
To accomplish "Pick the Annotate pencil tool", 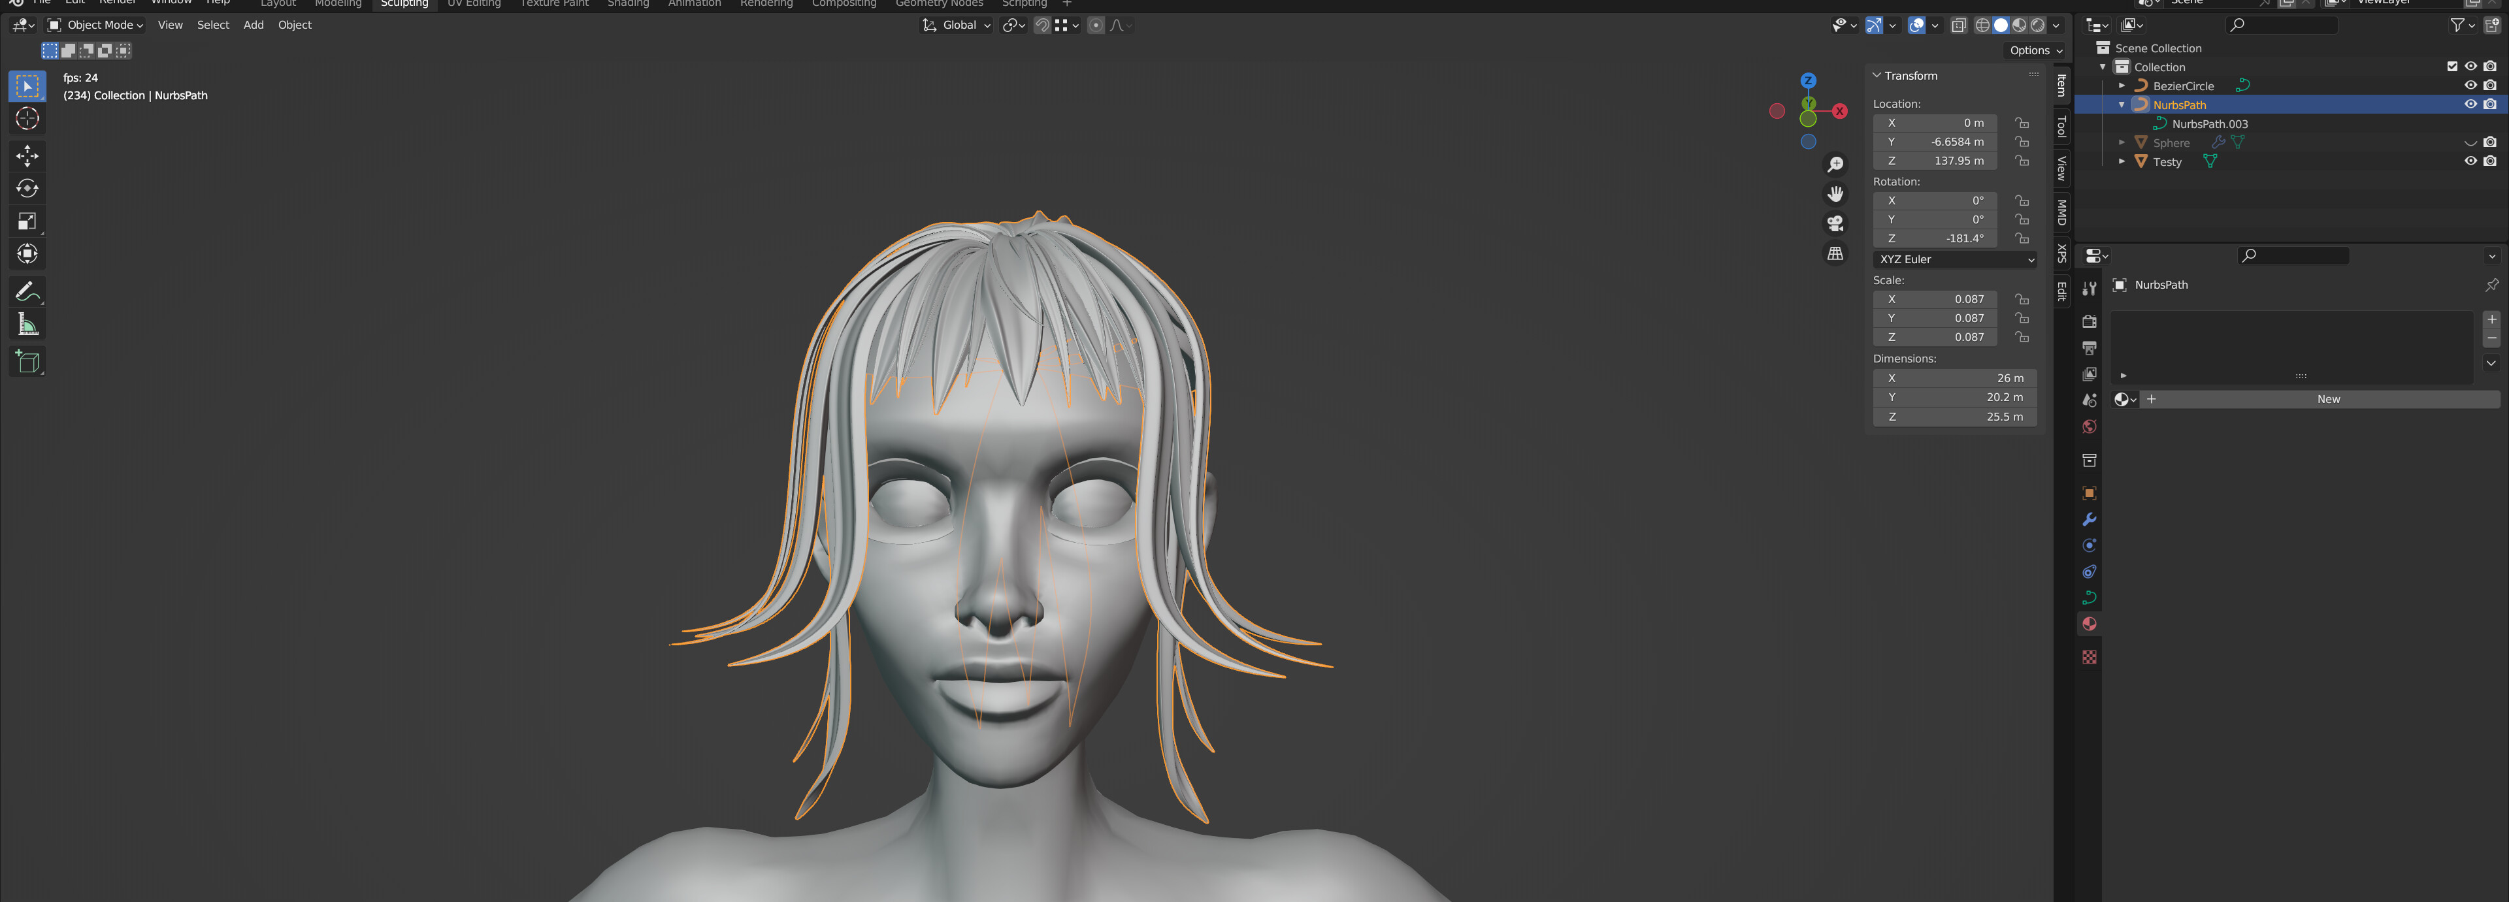I will click(27, 291).
